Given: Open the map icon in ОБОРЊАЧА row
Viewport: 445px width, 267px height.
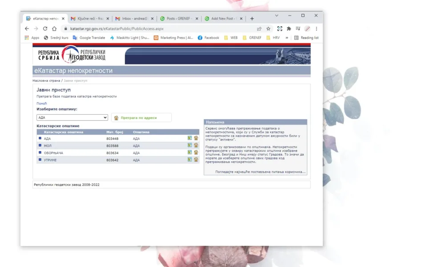Looking at the screenshot, I should point(190,152).
